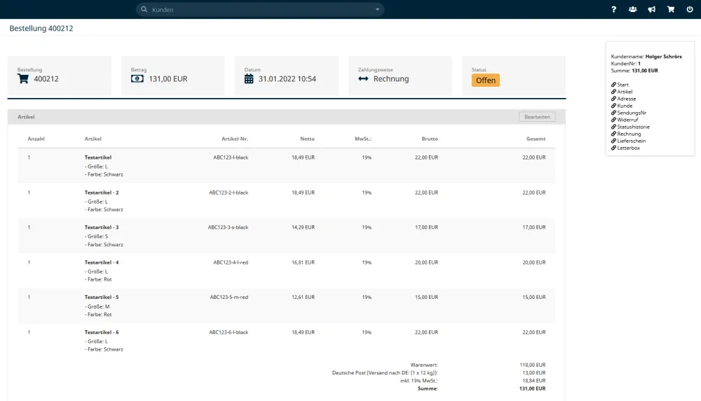Click the power logout icon
Viewport: 701px width, 401px height.
690,9
